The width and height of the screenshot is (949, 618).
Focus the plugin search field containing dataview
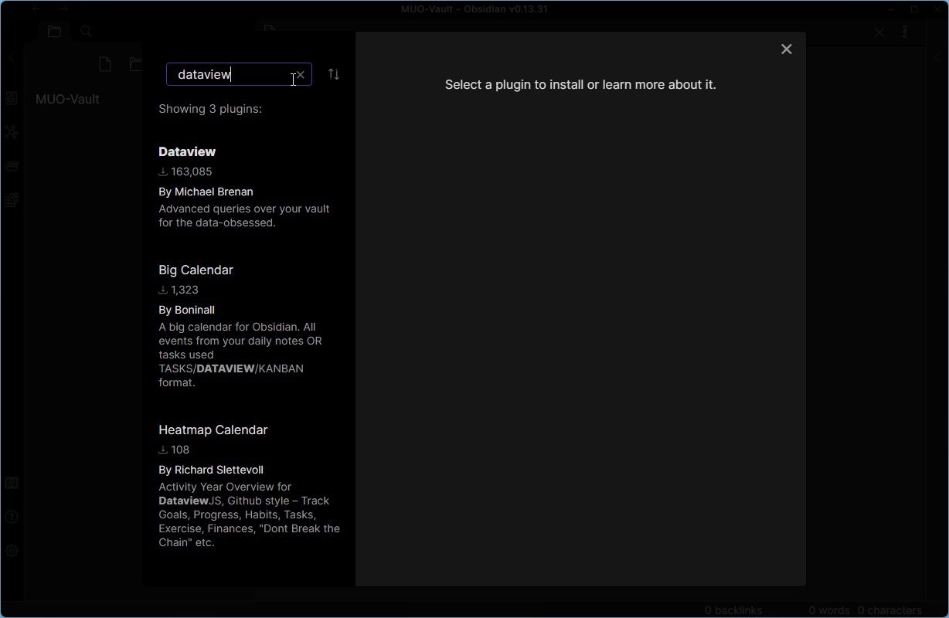click(239, 74)
